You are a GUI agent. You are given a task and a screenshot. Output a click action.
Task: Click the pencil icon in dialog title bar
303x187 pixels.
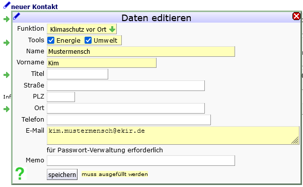(17, 16)
